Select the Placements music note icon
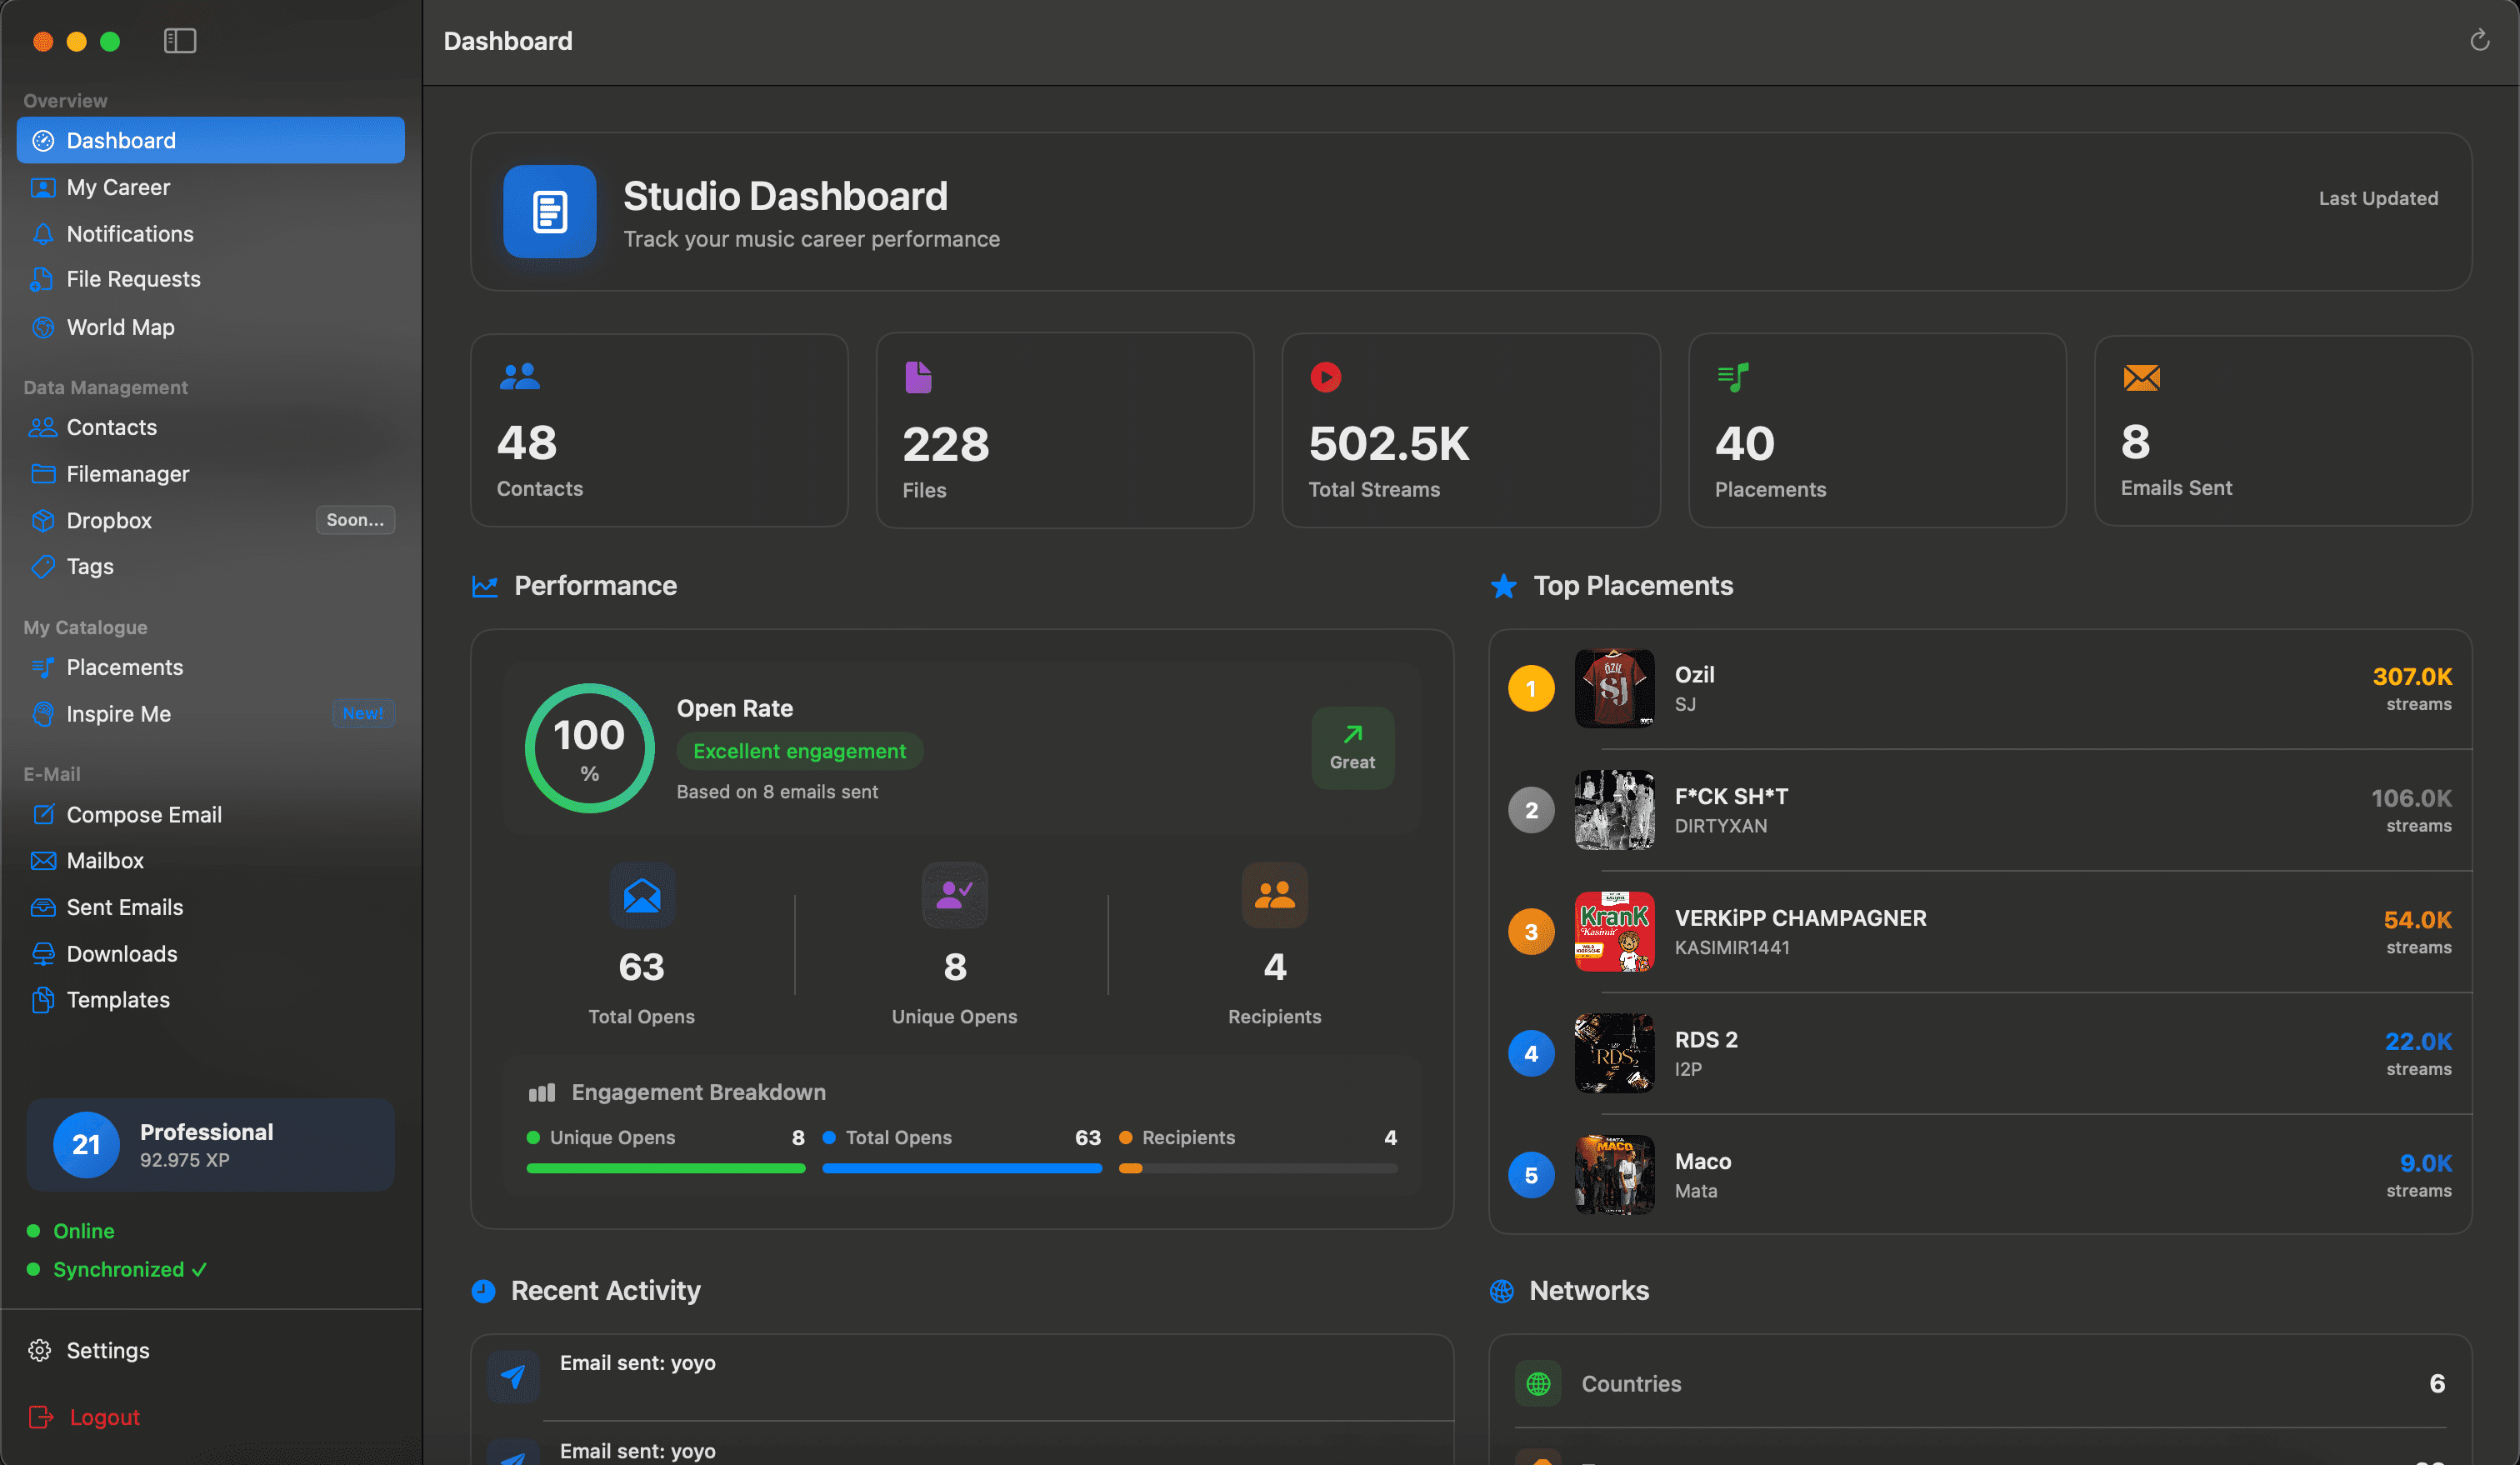2520x1465 pixels. (1734, 378)
